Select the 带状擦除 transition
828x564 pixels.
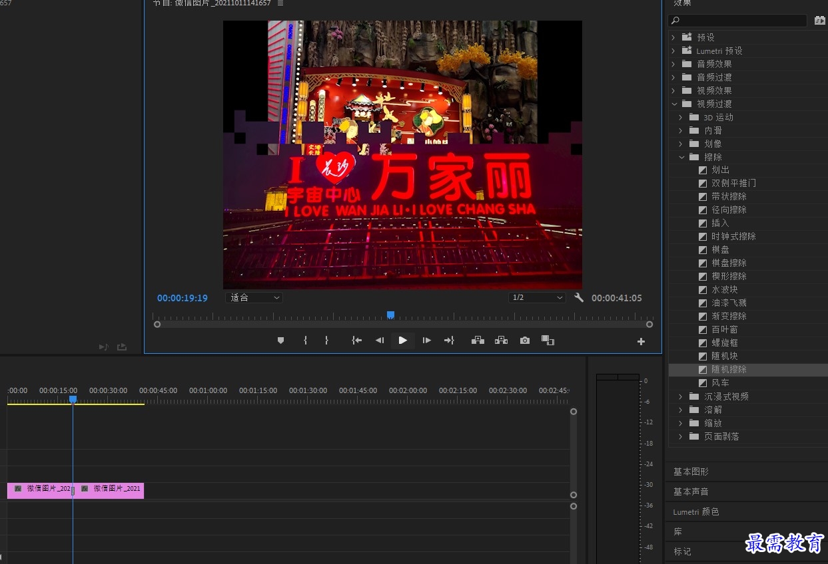729,197
